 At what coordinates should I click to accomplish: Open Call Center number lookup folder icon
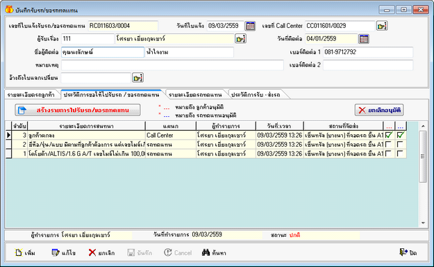[x=382, y=26]
